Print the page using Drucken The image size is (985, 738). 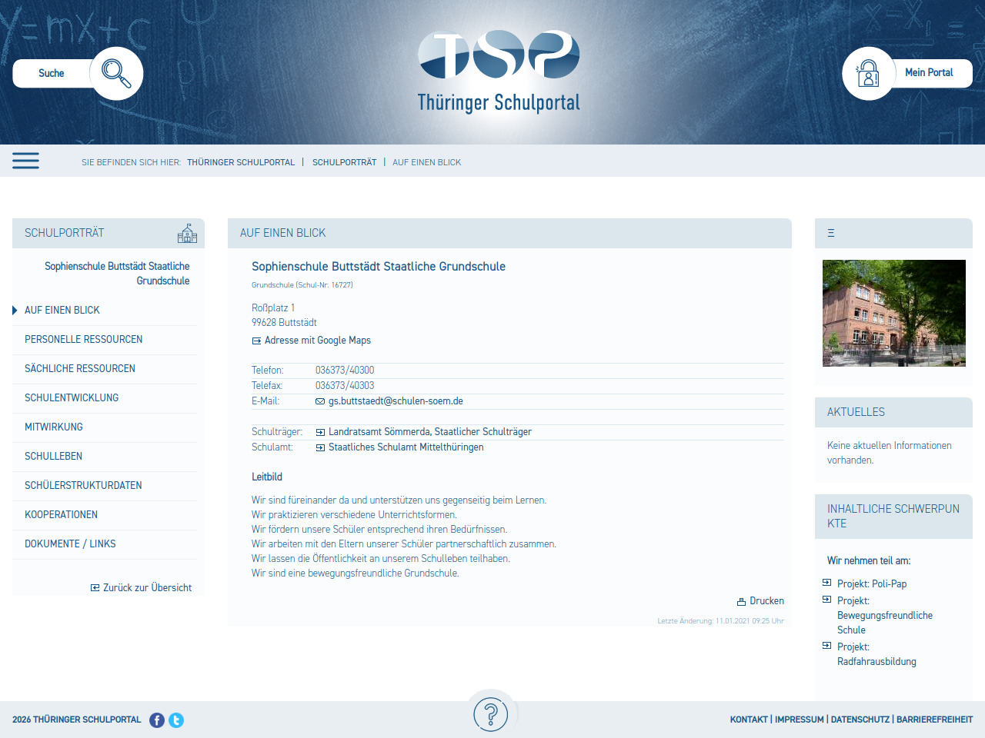tap(760, 601)
